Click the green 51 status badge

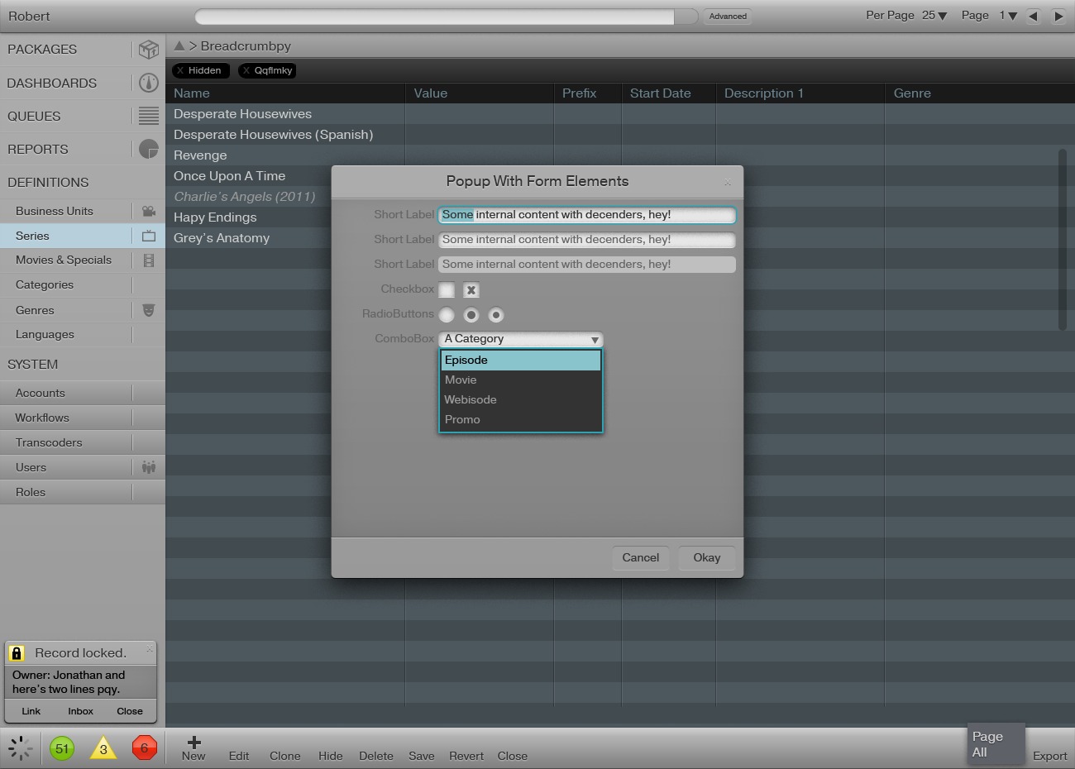[62, 748]
